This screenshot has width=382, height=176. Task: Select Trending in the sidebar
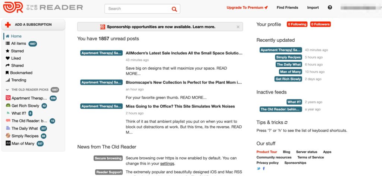click(19, 80)
